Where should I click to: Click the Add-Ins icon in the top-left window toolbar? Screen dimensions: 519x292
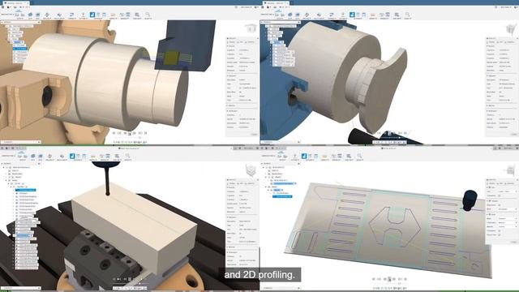pos(137,15)
